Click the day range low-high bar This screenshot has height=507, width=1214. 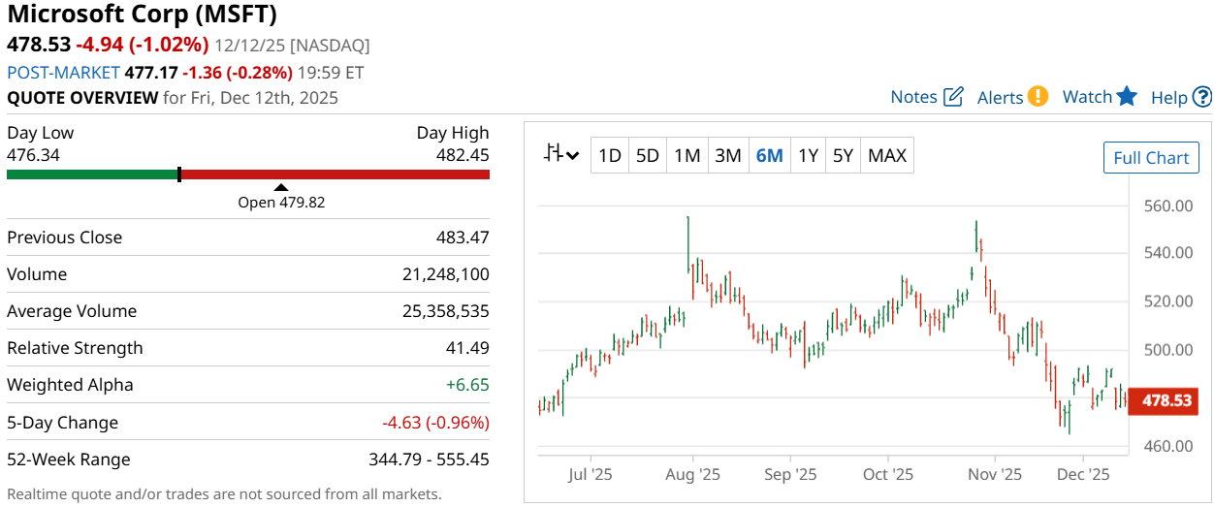pyautogui.click(x=248, y=174)
